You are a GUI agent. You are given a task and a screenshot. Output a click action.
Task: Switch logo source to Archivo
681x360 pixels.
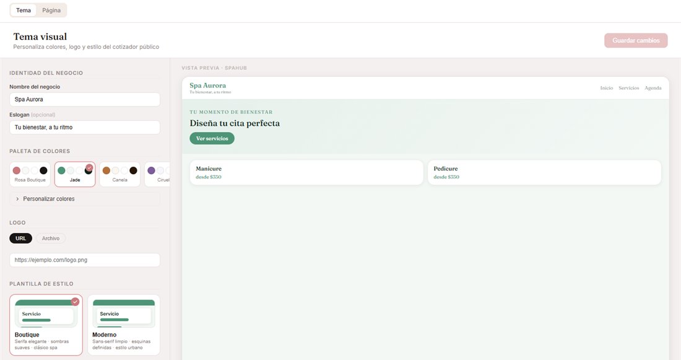click(51, 239)
